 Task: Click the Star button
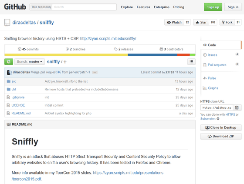[201, 22]
